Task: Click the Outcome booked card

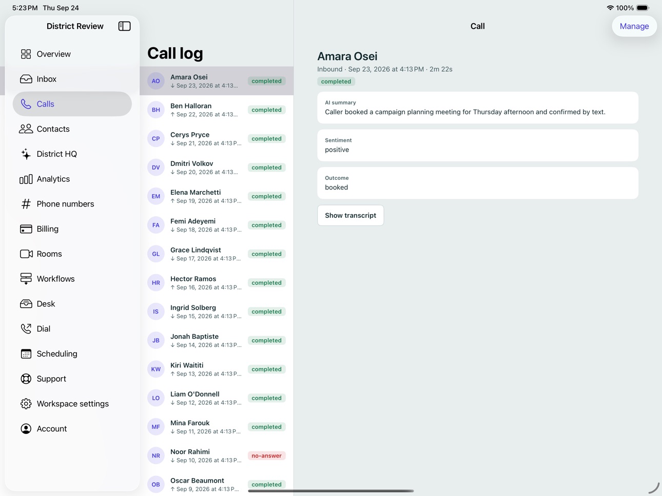Action: pyautogui.click(x=478, y=183)
